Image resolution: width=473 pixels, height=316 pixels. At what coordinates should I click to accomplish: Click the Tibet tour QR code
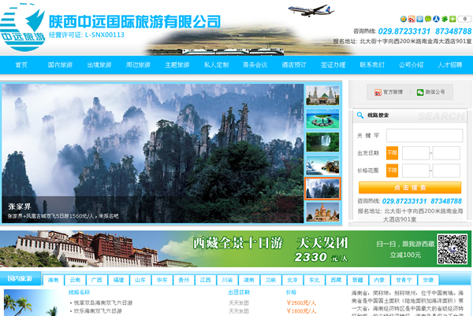(453, 248)
